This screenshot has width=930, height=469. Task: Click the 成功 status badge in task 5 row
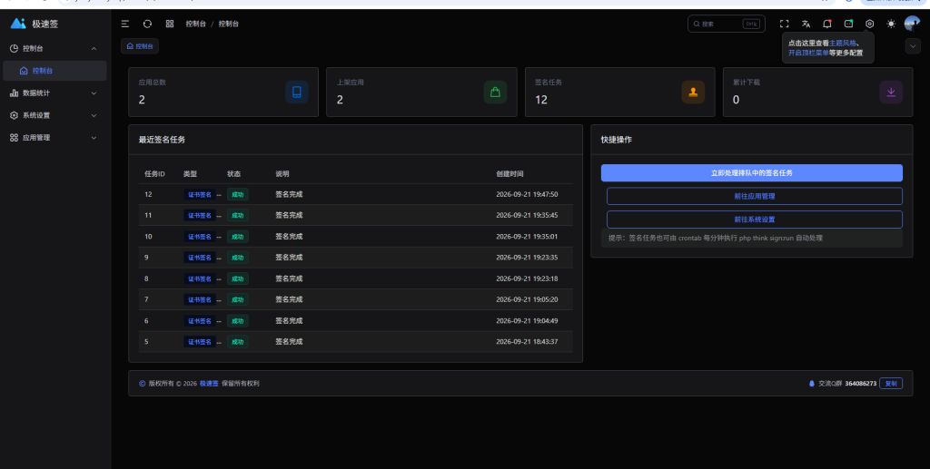pyautogui.click(x=237, y=342)
